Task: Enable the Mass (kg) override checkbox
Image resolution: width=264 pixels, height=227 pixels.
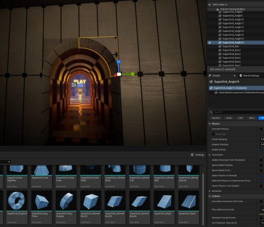Action: tap(213, 134)
